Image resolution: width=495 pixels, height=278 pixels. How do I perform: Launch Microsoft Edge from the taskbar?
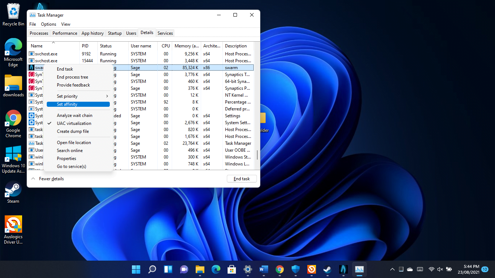[x=216, y=269]
